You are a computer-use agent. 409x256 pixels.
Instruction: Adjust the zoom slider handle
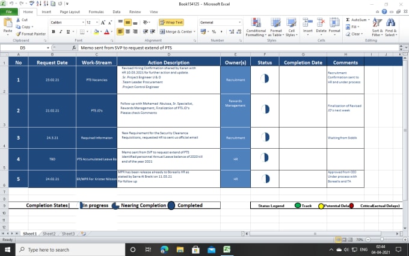[382, 240]
